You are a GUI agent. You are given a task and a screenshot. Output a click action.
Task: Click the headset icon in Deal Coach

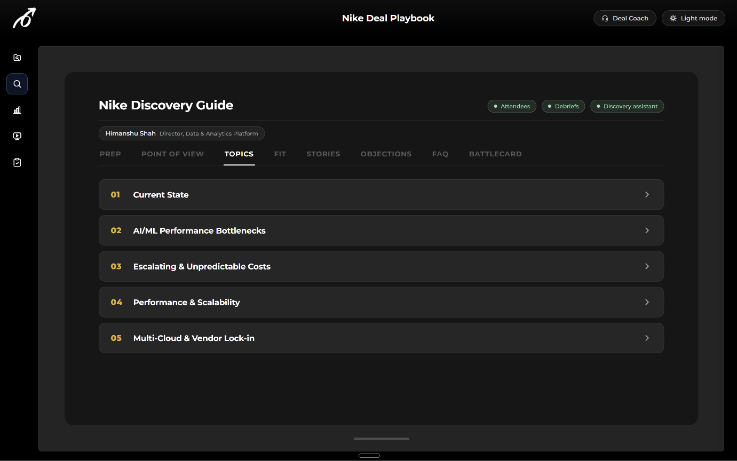click(x=605, y=18)
